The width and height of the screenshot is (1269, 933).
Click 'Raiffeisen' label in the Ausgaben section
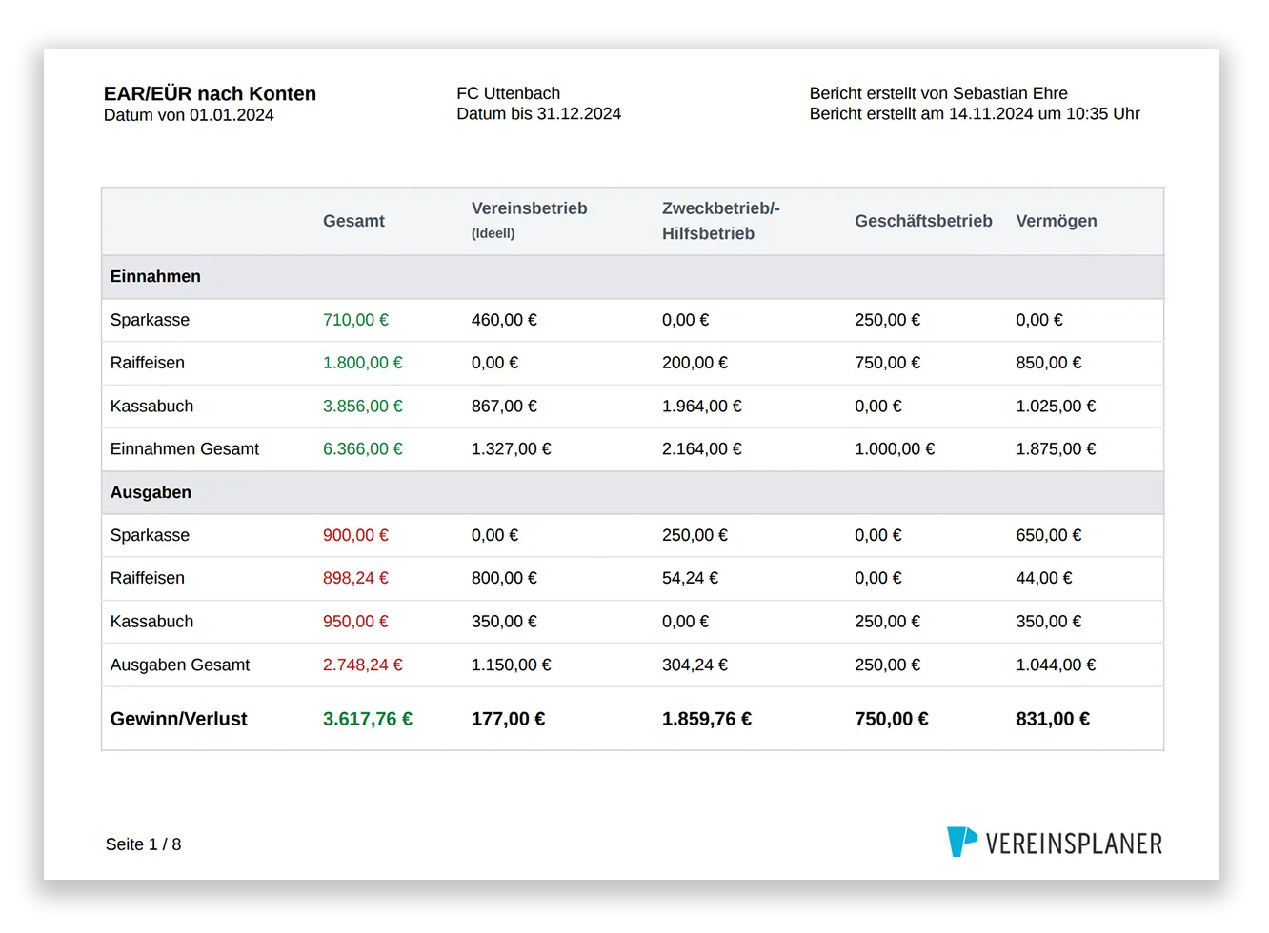pyautogui.click(x=147, y=578)
